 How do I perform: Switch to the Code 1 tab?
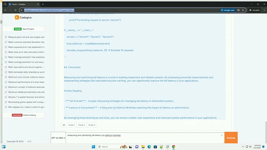click(x=72, y=125)
